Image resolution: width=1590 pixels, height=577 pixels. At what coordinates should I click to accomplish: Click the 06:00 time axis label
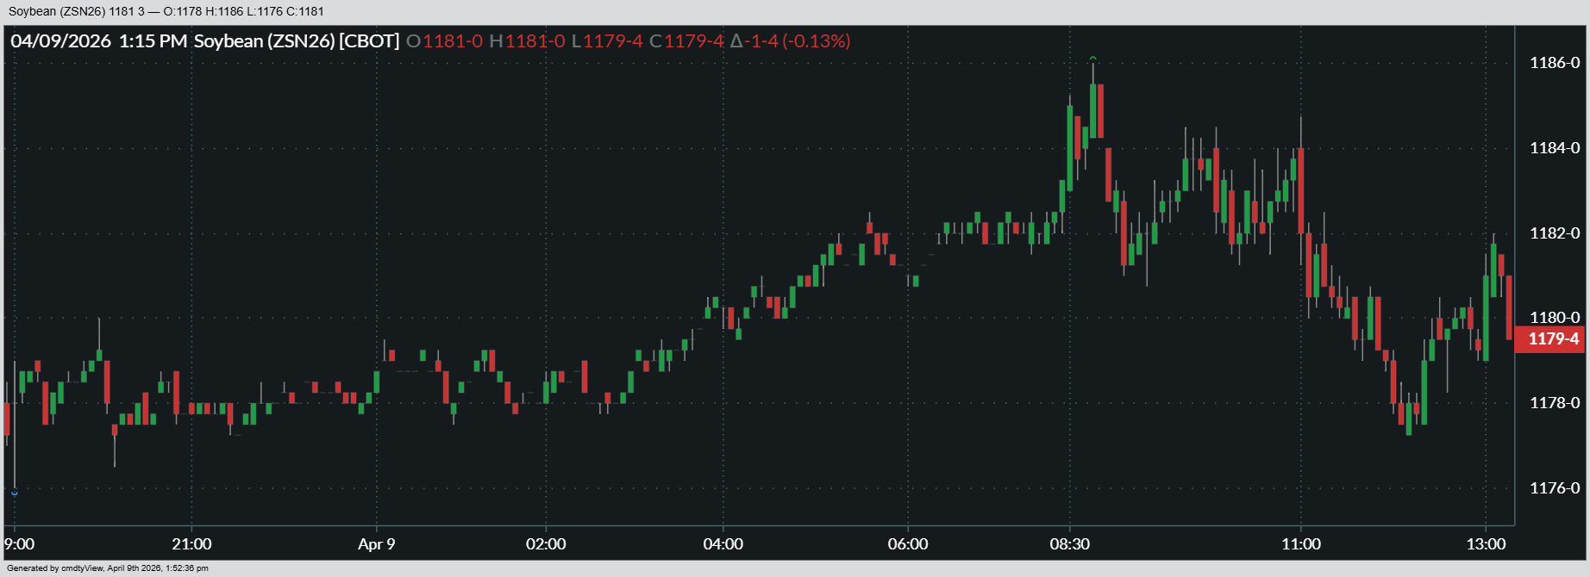(908, 544)
